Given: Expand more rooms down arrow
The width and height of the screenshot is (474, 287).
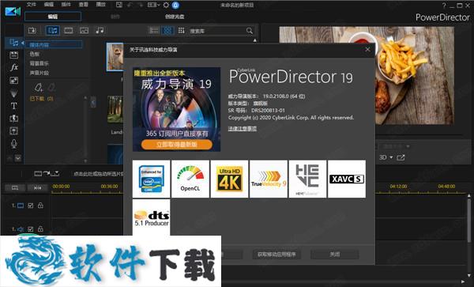Looking at the screenshot, I should (x=18, y=158).
